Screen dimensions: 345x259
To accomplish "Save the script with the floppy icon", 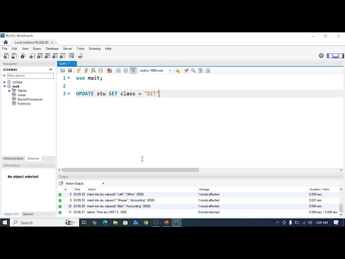I will pyautogui.click(x=70, y=71).
